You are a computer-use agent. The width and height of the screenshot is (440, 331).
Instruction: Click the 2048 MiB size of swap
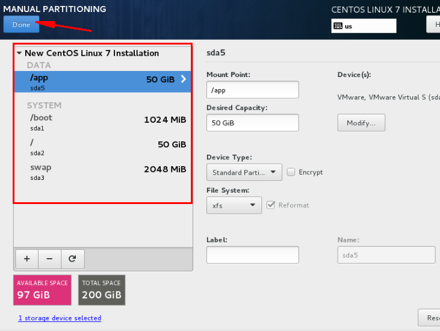(165, 169)
